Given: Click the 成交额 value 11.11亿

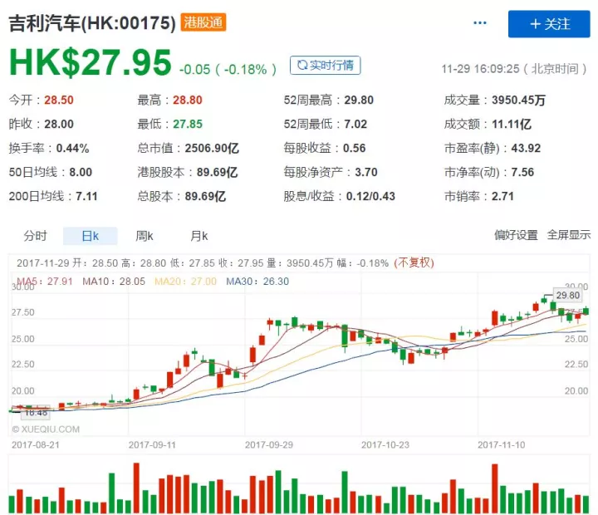Looking at the screenshot, I should pos(512,124).
